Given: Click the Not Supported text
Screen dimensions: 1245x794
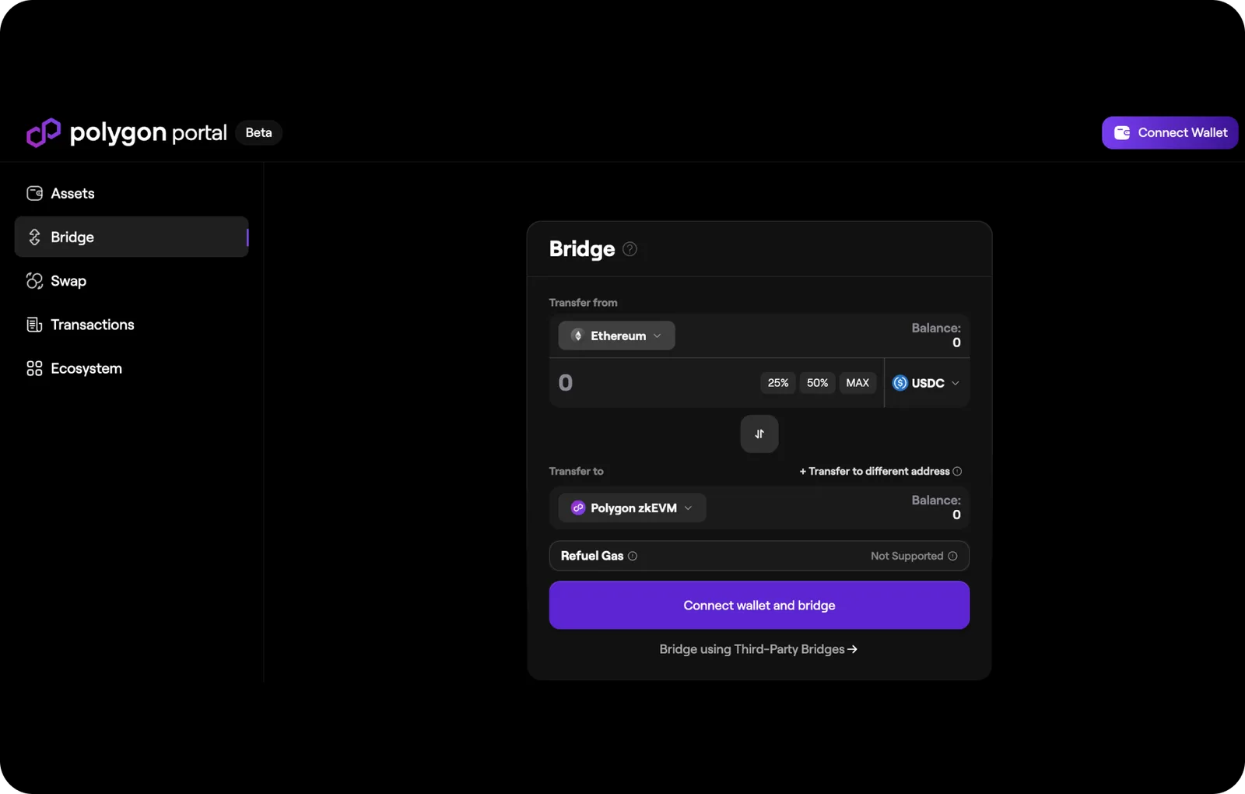Looking at the screenshot, I should coord(907,556).
